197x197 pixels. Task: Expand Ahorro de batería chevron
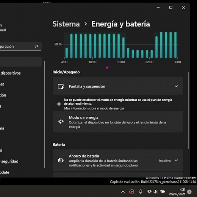[x=176, y=160]
